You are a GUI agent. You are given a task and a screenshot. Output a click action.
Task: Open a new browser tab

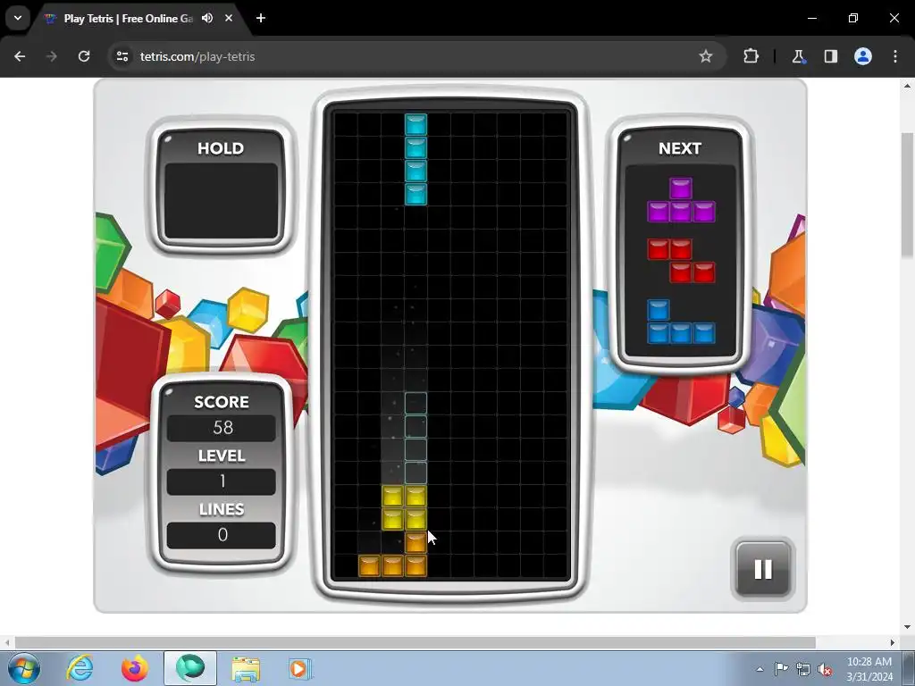pyautogui.click(x=261, y=18)
